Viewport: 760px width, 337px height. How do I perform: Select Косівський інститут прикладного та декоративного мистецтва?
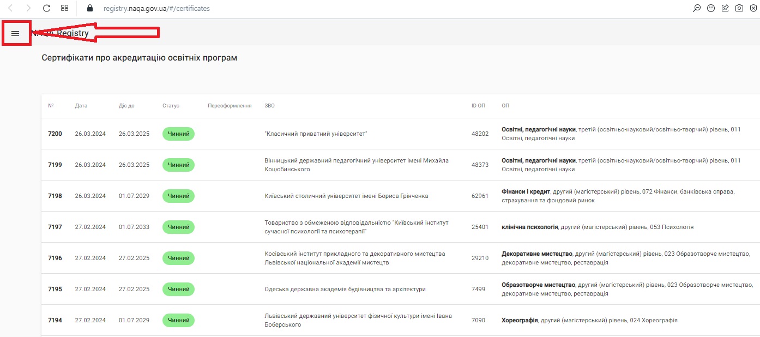355,258
